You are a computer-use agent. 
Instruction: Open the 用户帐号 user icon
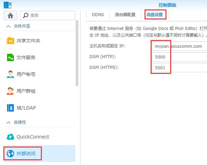coord(10,74)
